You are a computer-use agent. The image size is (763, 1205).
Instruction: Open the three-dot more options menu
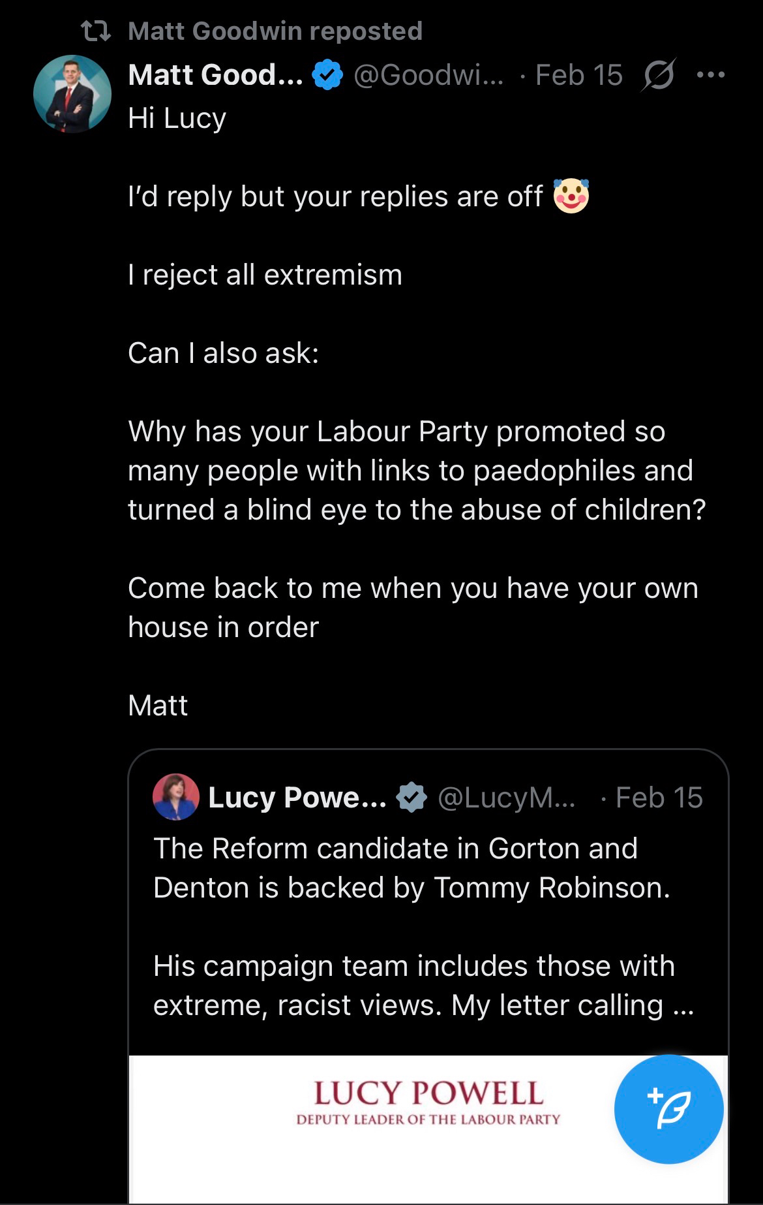click(x=710, y=75)
